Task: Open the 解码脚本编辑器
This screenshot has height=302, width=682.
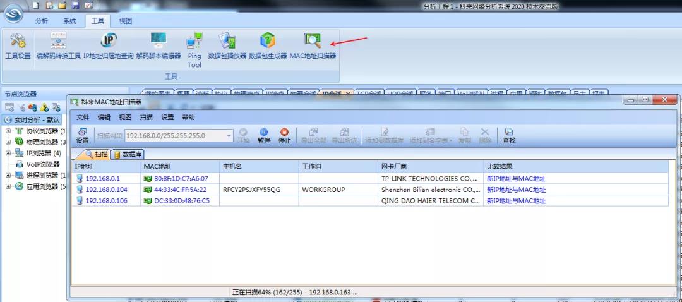Action: tap(159, 46)
